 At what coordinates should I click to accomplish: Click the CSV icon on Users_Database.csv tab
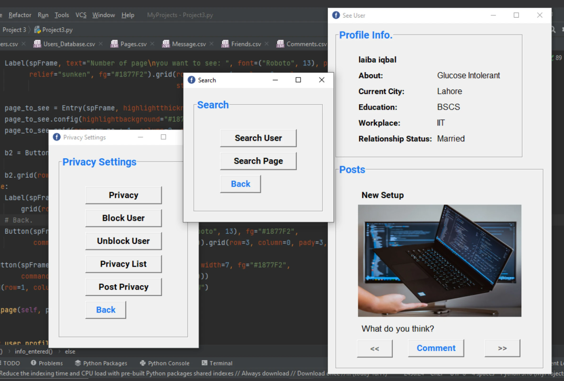[x=38, y=44]
